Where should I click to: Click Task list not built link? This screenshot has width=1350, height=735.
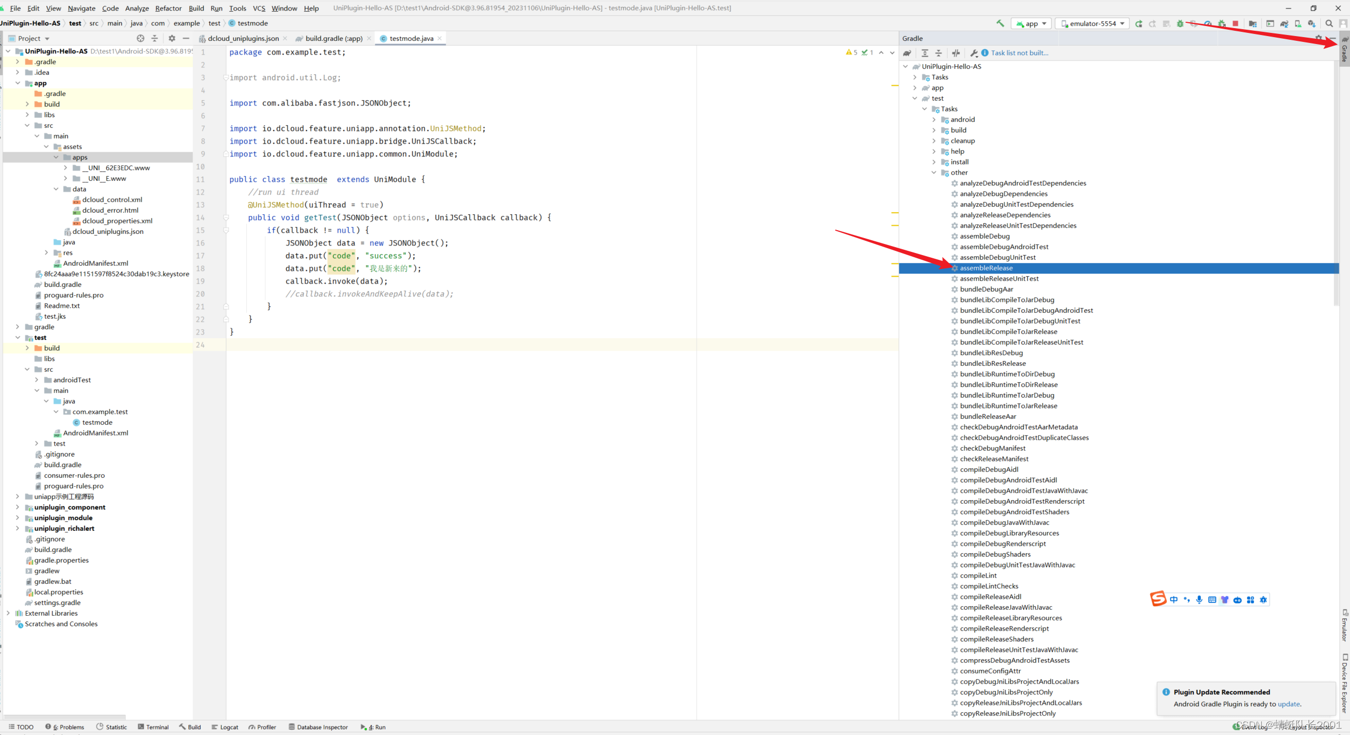tap(1019, 53)
